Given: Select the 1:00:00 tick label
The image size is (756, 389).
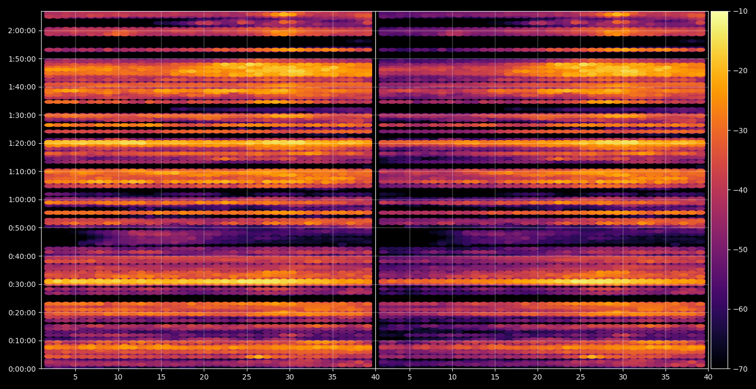Looking at the screenshot, I should 22,200.
